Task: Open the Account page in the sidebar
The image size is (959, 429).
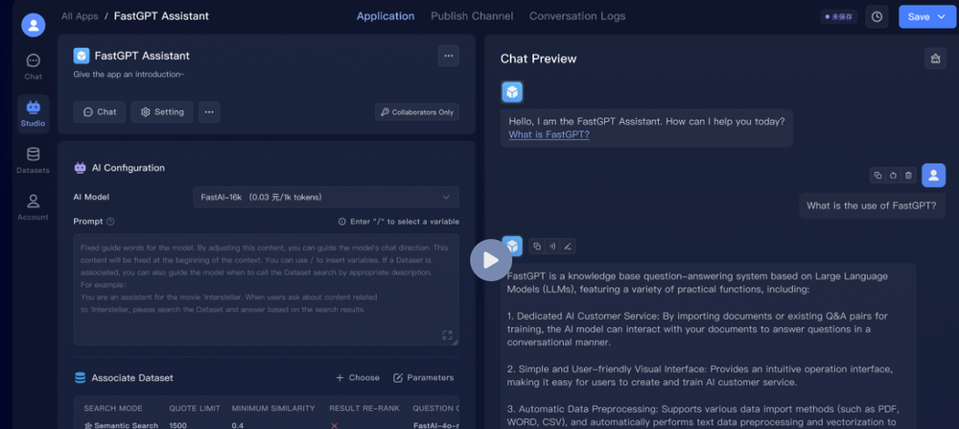Action: tap(33, 207)
